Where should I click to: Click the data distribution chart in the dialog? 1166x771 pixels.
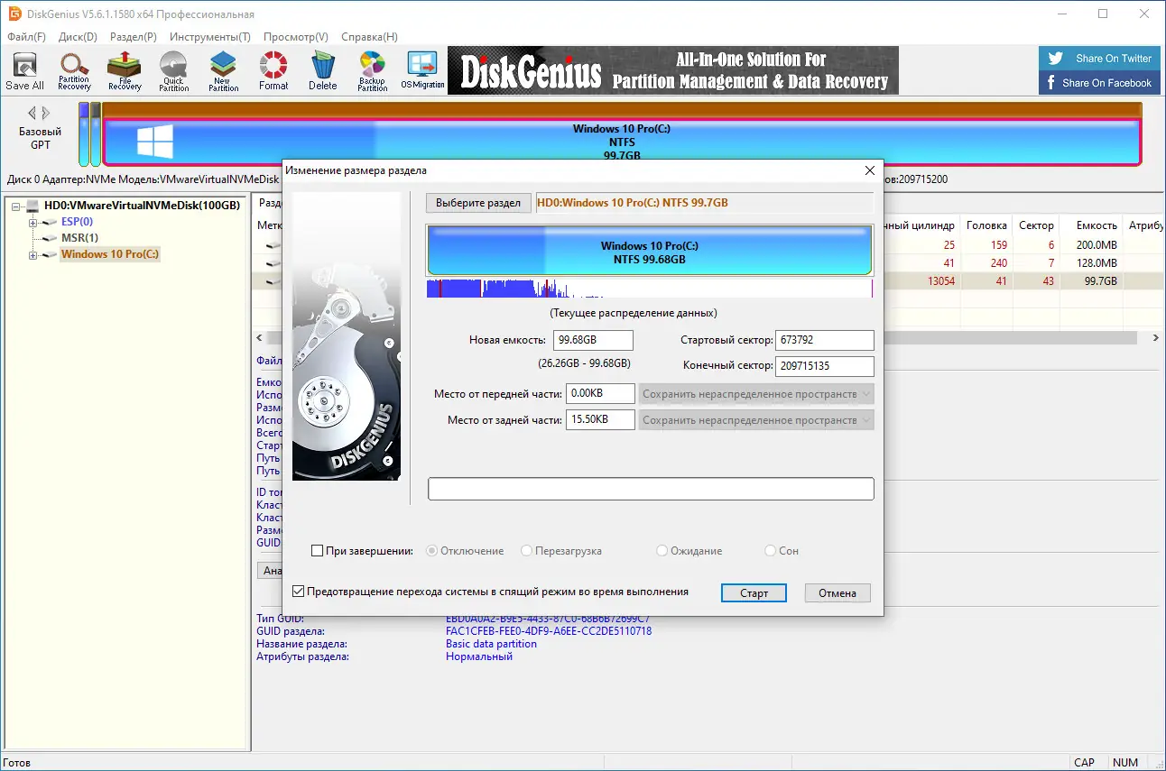pyautogui.click(x=650, y=289)
